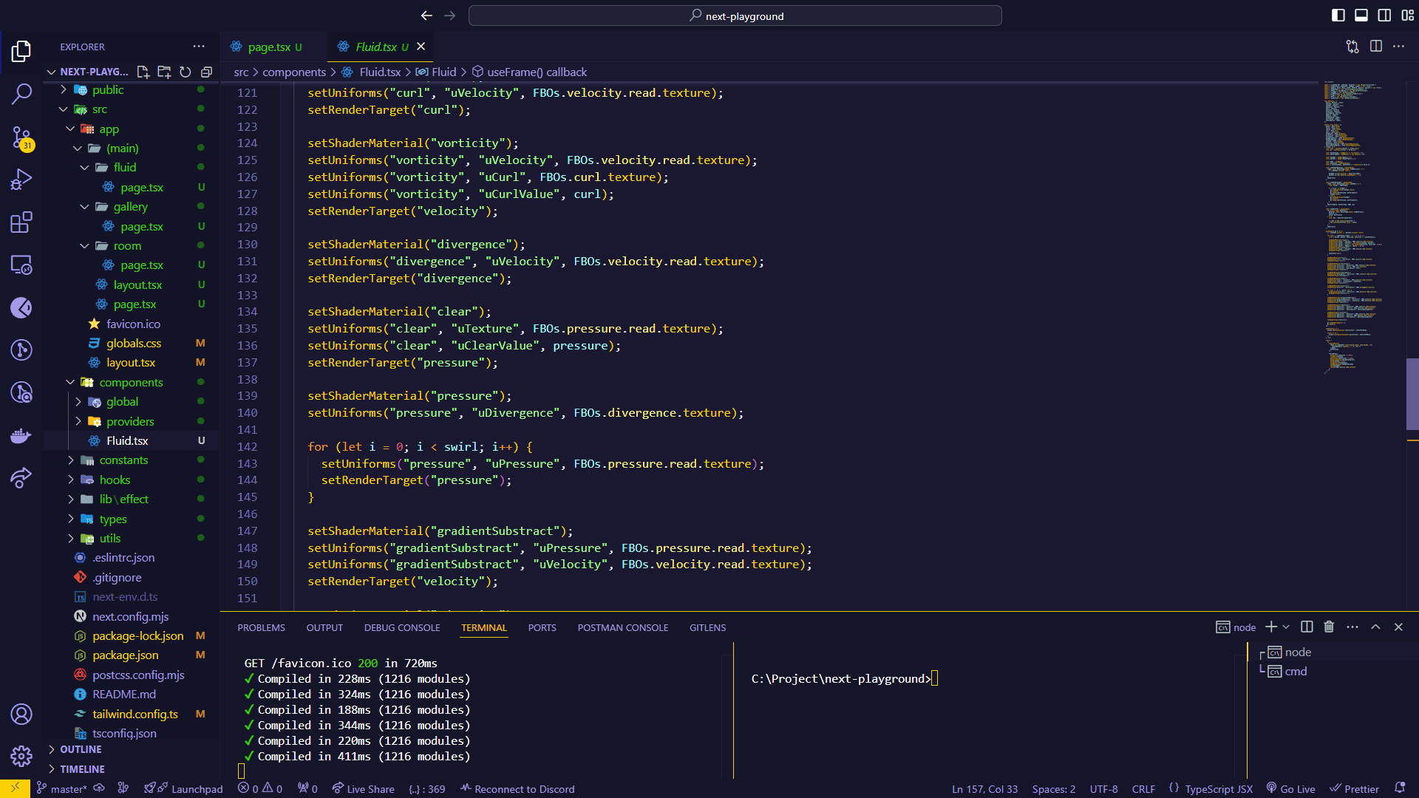Switch to the POSTMAN CONSOLE tab
Screen dimensions: 1419x798
623,627
